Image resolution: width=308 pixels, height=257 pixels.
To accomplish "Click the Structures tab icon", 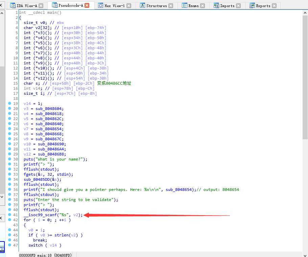I will coord(142,5).
